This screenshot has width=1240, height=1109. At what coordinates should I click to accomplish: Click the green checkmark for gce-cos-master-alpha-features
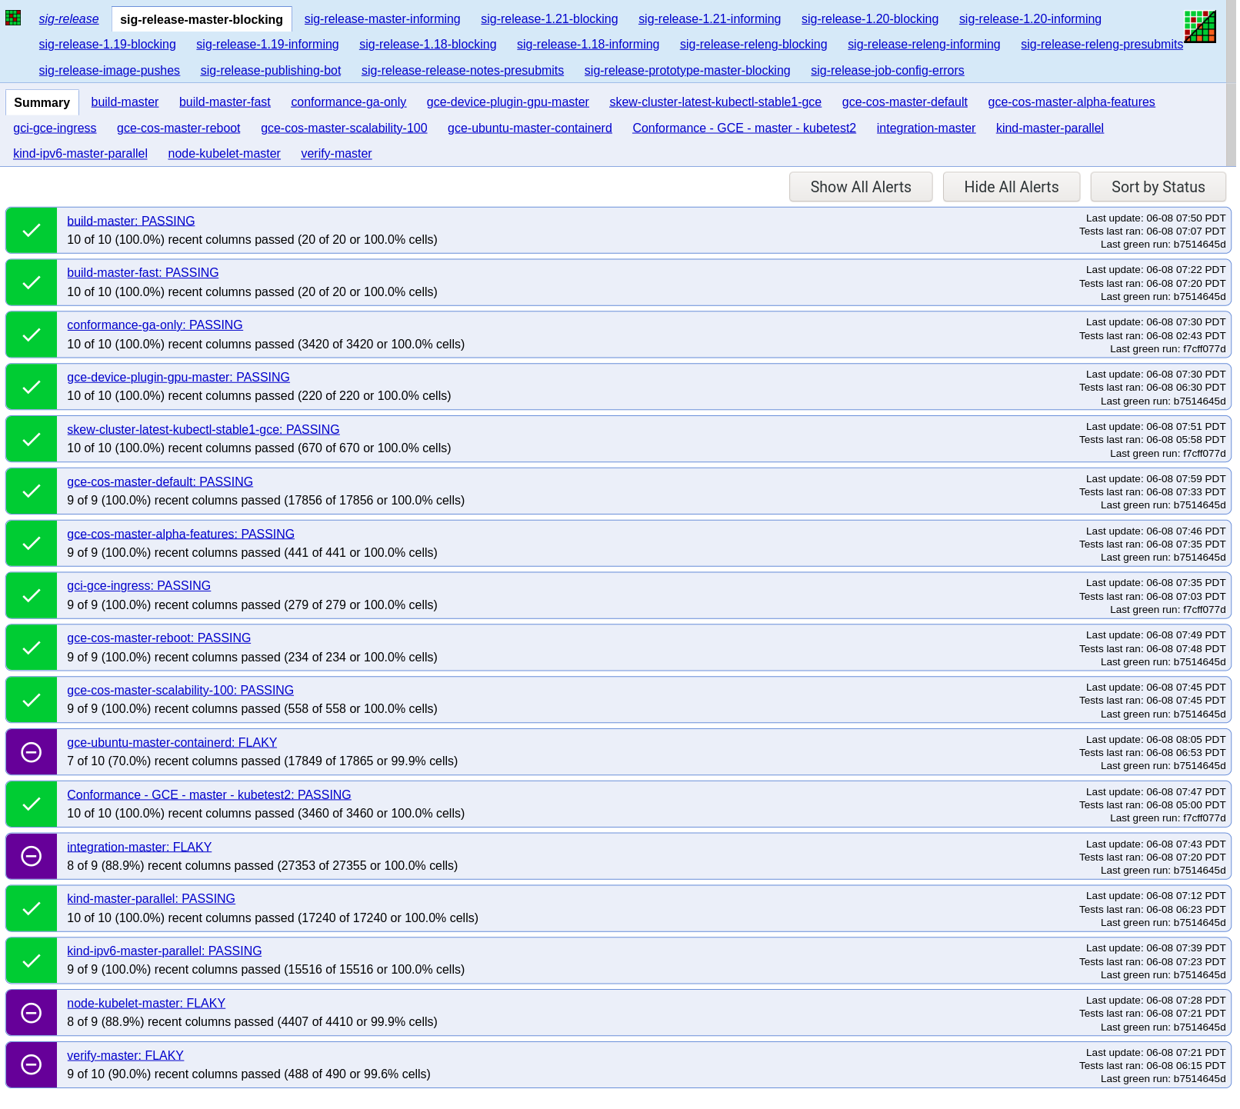32,544
